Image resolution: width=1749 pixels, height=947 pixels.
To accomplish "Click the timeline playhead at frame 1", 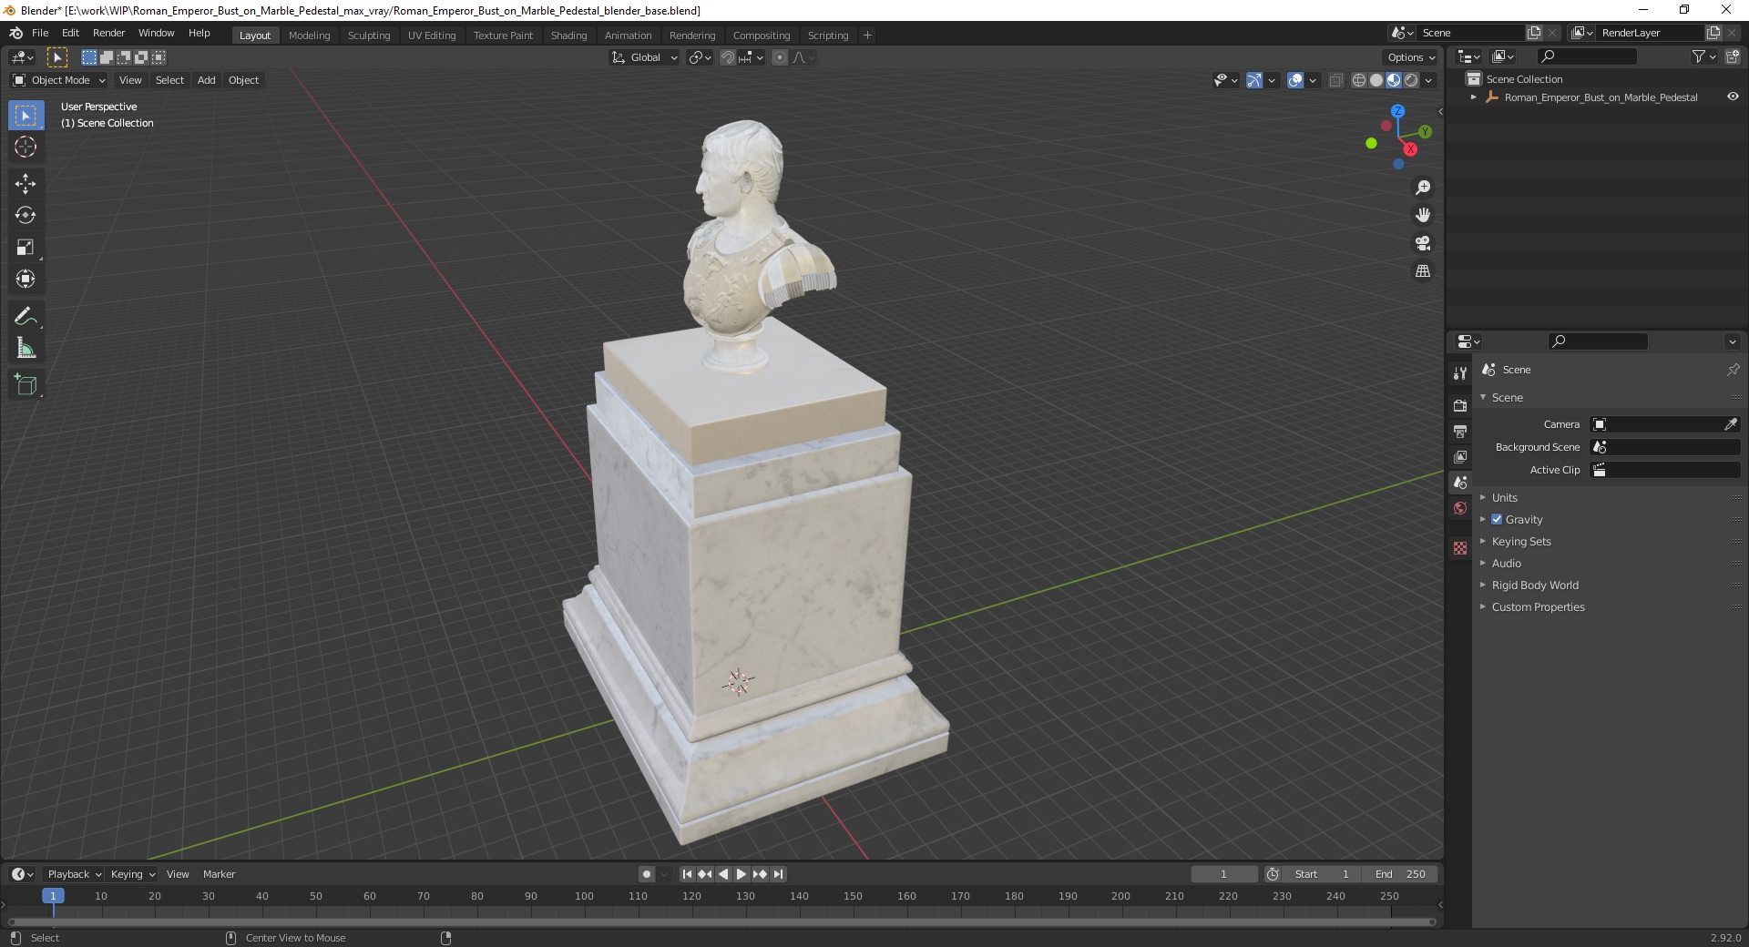I will pyautogui.click(x=53, y=896).
